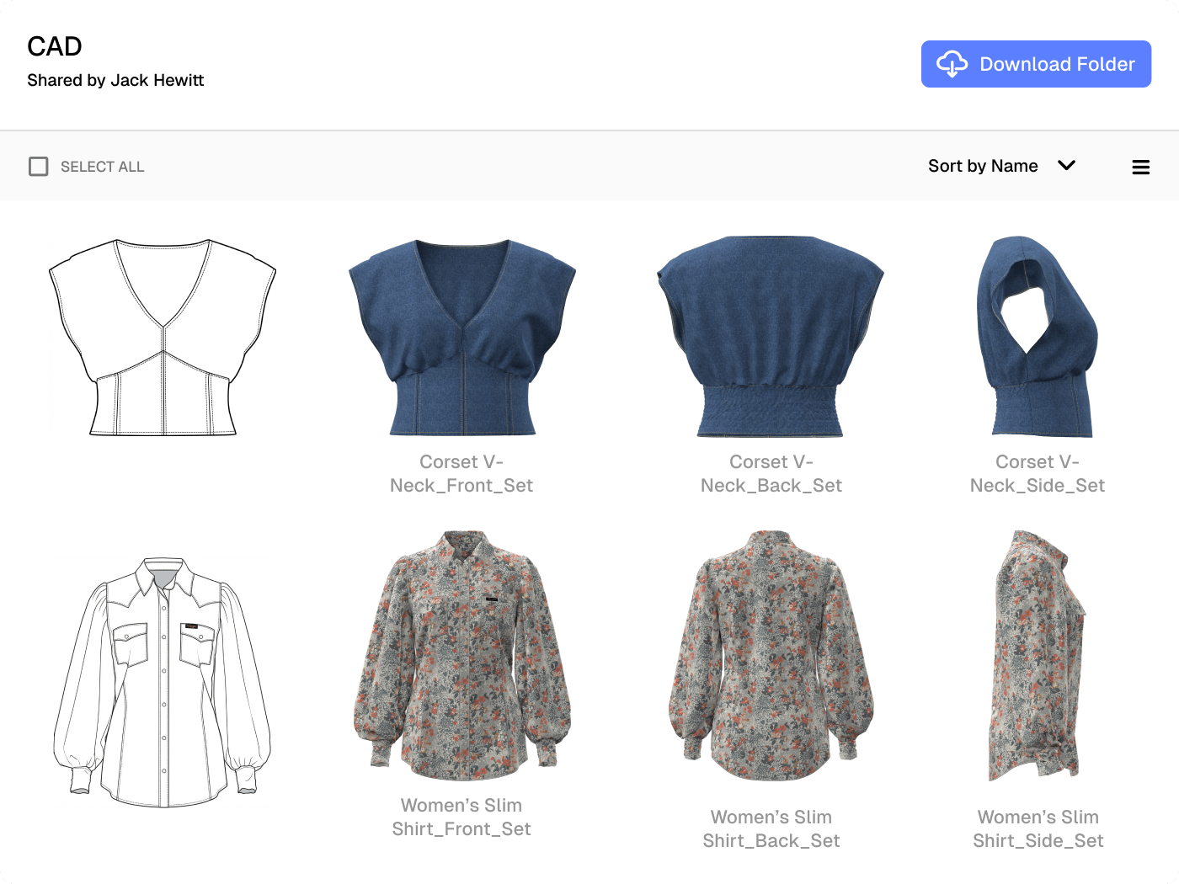Image resolution: width=1179 pixels, height=884 pixels.
Task: Tick the Select All checkbox
Action: pos(39,167)
